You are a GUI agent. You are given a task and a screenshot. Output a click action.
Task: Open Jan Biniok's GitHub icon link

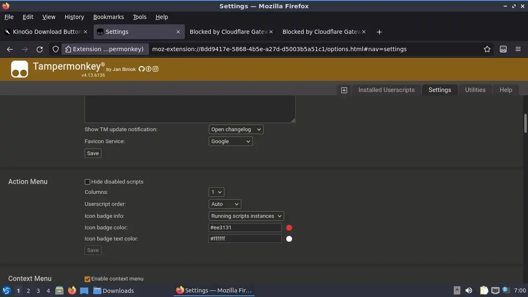(x=141, y=69)
